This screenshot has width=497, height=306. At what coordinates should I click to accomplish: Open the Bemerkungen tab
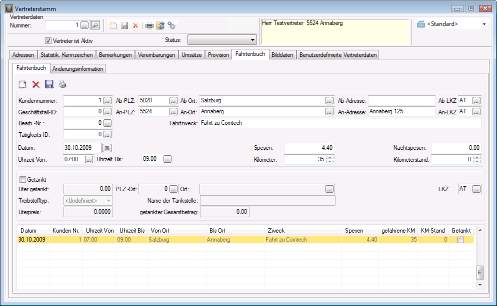click(115, 55)
